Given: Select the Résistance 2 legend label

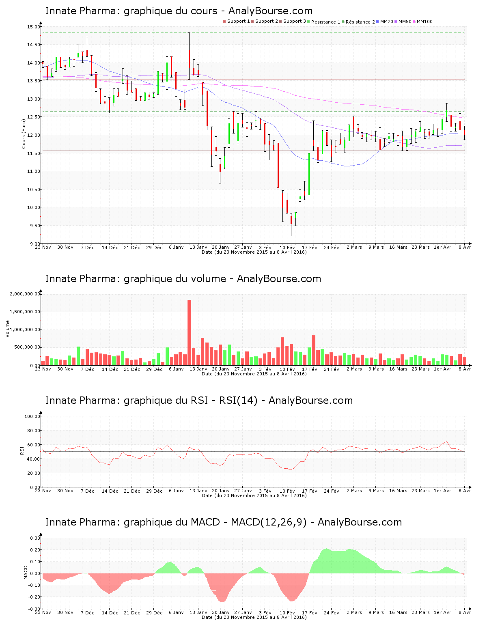Looking at the screenshot, I should pos(360,22).
